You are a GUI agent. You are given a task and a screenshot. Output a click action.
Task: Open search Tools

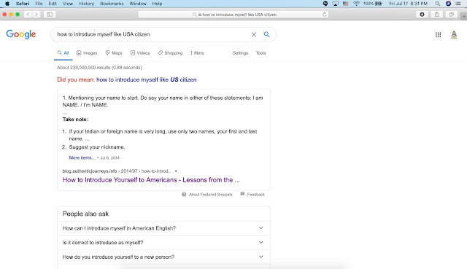click(260, 53)
